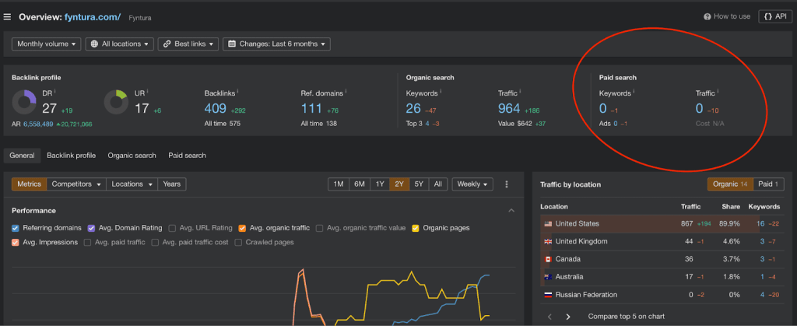Click the API button
Viewport: 797px width, 326px height.
tap(775, 16)
